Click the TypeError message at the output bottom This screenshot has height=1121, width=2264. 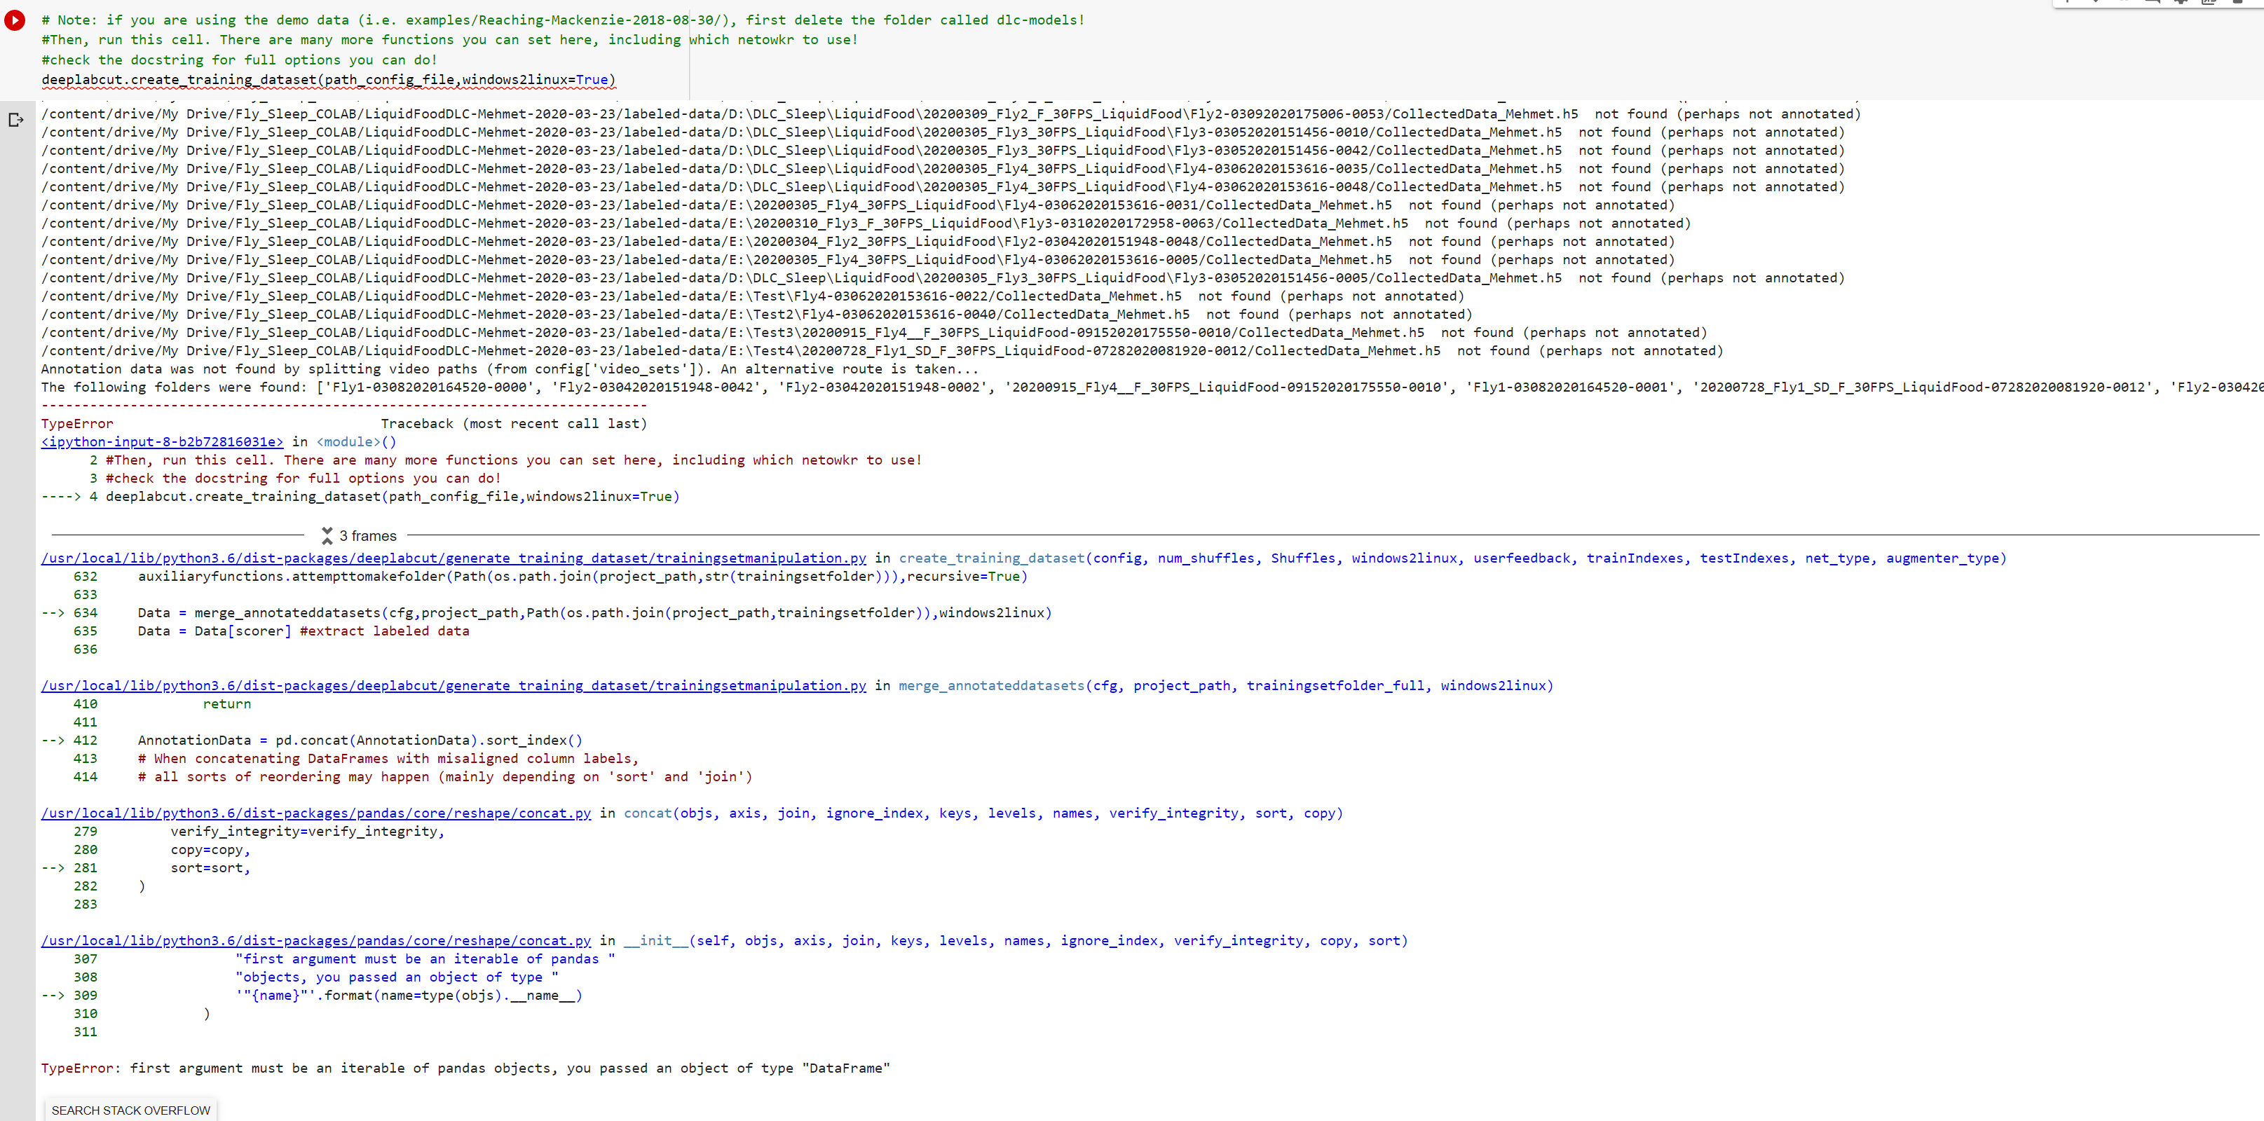[465, 1068]
